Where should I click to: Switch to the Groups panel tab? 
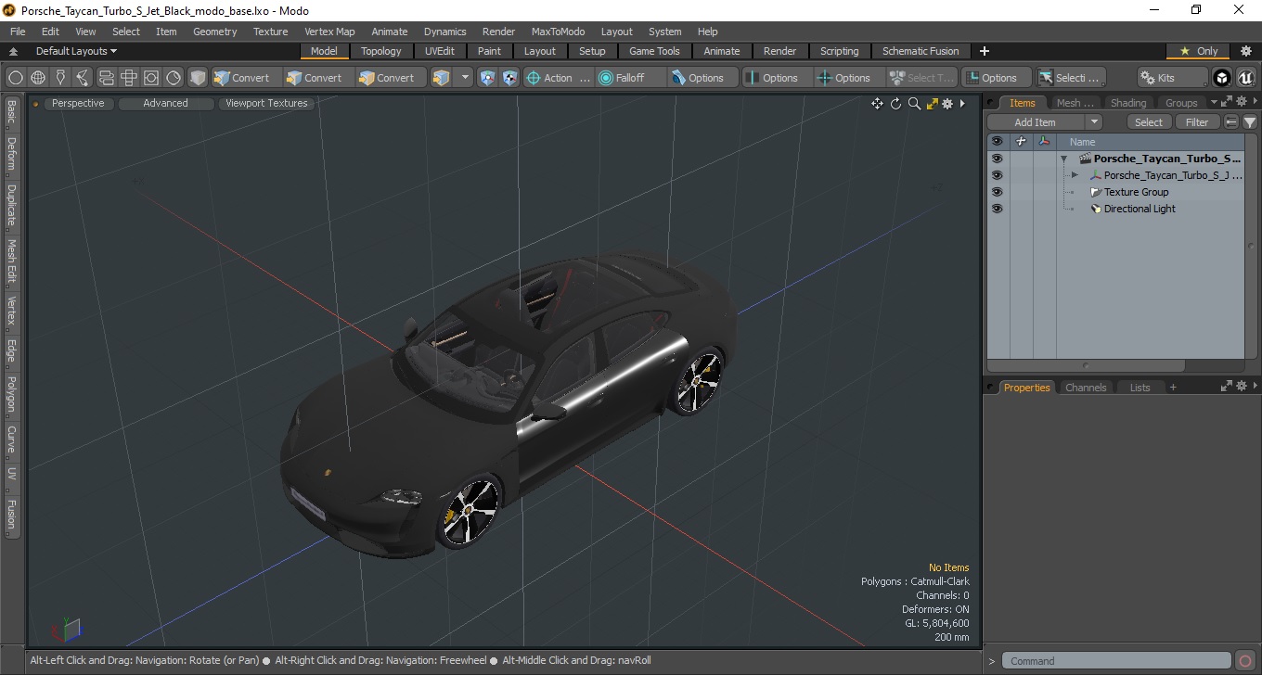(x=1181, y=103)
